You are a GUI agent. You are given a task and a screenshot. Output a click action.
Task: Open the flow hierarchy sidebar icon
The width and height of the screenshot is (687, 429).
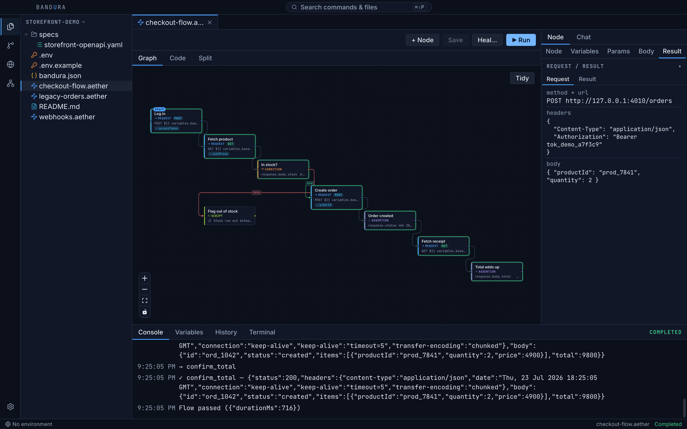pos(10,83)
